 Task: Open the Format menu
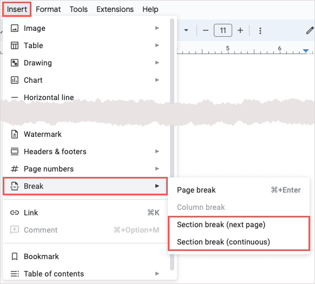tap(48, 9)
